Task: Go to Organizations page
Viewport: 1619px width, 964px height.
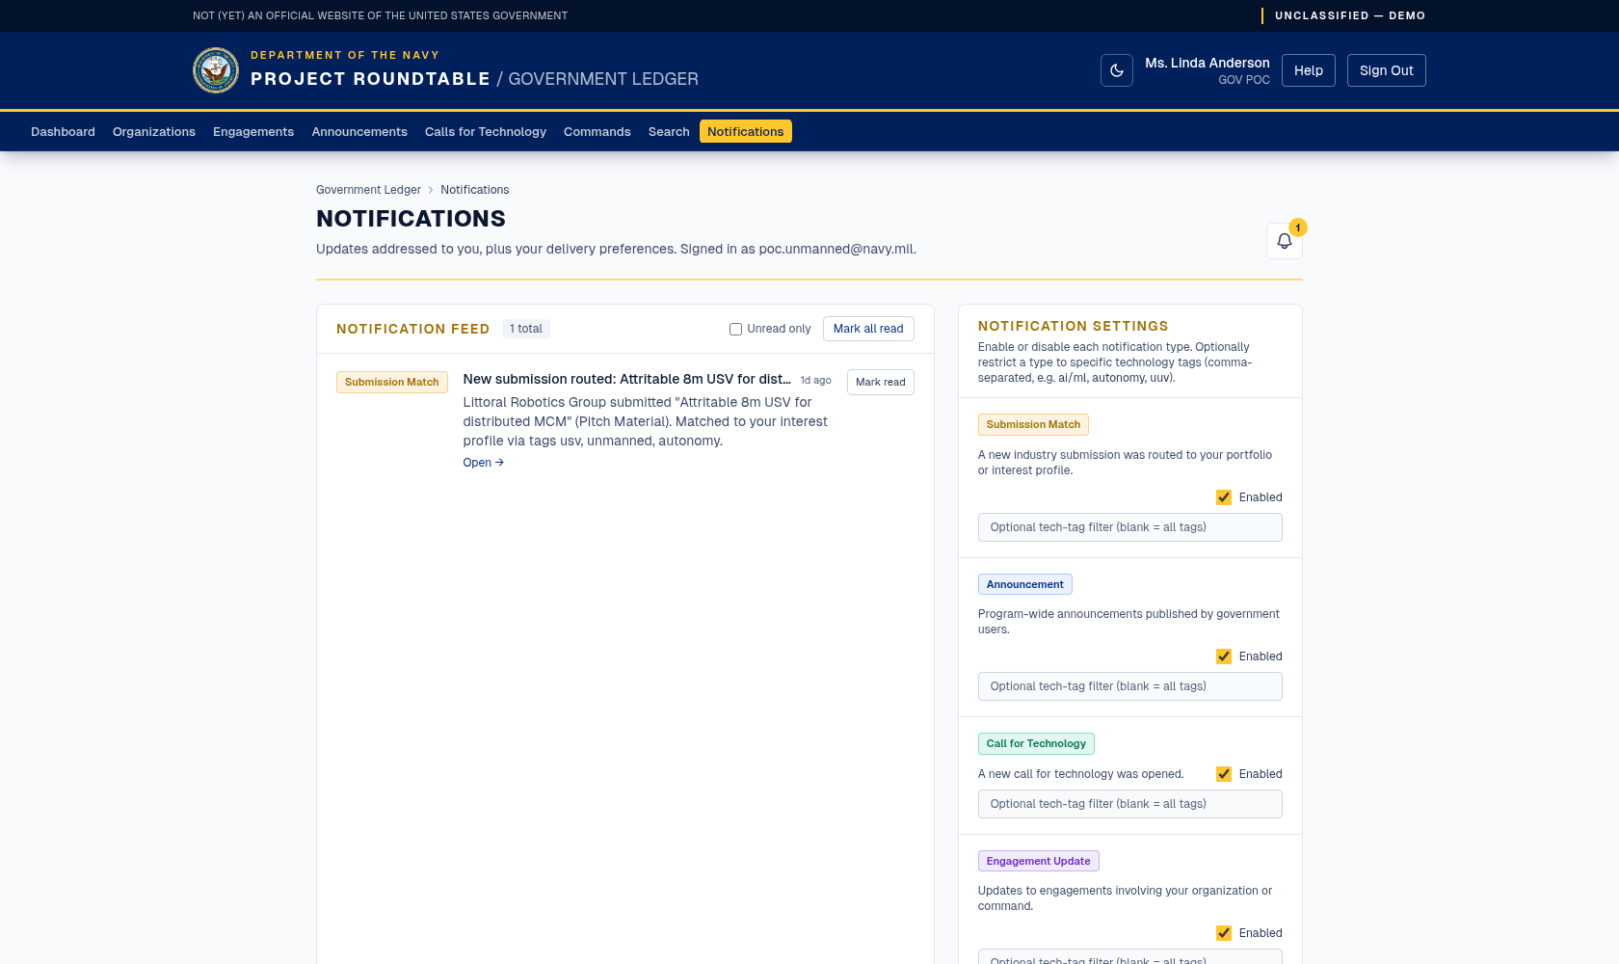Action: [x=154, y=132]
